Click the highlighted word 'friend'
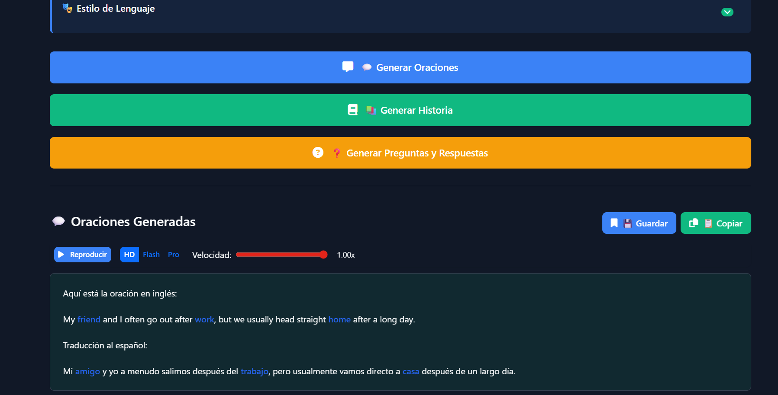The height and width of the screenshot is (395, 778). tap(89, 319)
